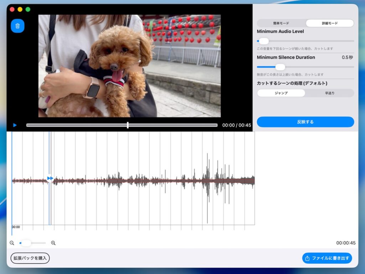This screenshot has width=365, height=274.
Task: Click the Minimum Silence Duration slider knob
Action: point(280,67)
